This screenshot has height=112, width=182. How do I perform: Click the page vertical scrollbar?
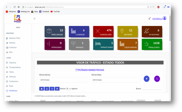coord(170,28)
